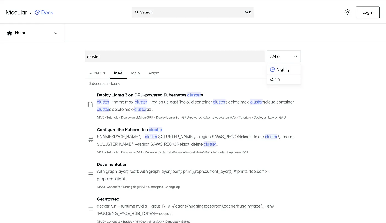
Task: Collapse the v24.6 version dropdown
Action: coord(284,56)
